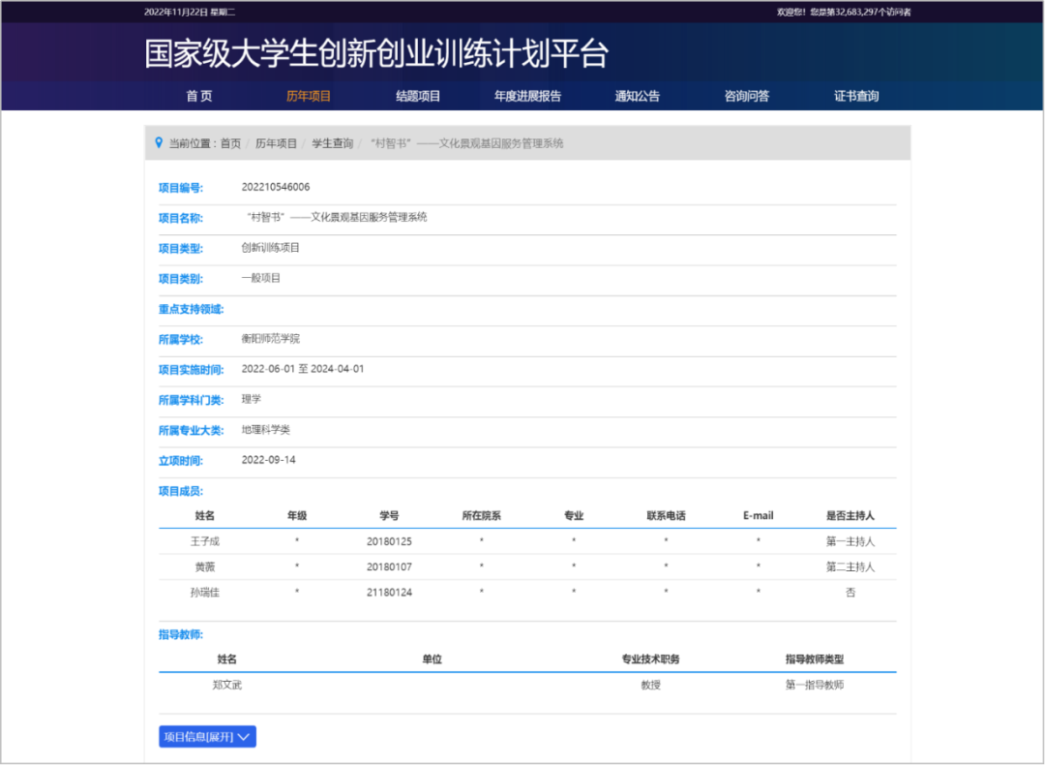
Task: Open the 证书查询 menu item
Action: pos(856,96)
